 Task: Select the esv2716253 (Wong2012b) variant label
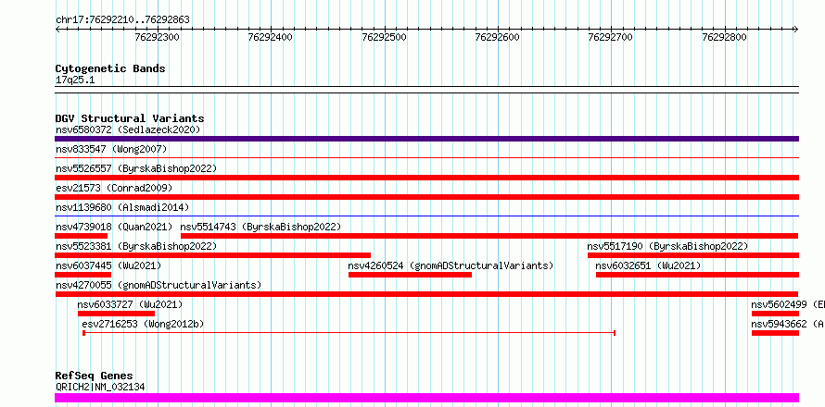[143, 324]
